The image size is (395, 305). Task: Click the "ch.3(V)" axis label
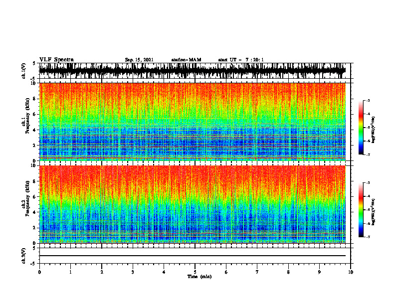pos(24,256)
